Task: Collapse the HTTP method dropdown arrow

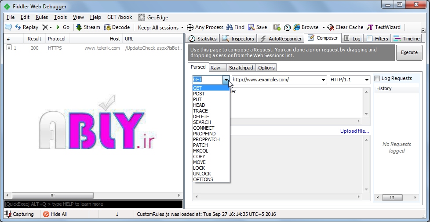Action: 226,80
